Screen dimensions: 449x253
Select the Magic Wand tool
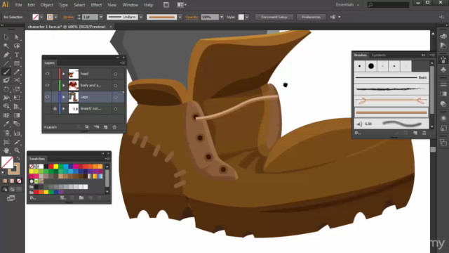click(x=6, y=46)
